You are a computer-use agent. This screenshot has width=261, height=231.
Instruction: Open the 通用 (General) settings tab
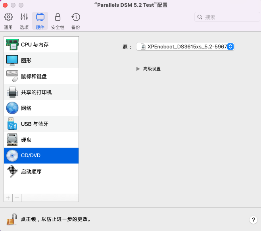(x=8, y=21)
